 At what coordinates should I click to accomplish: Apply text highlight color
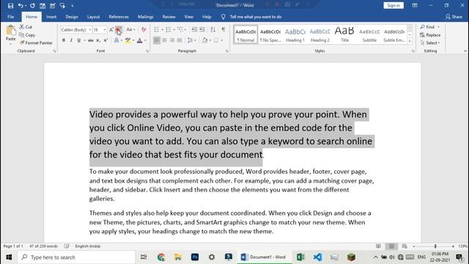pyautogui.click(x=128, y=40)
